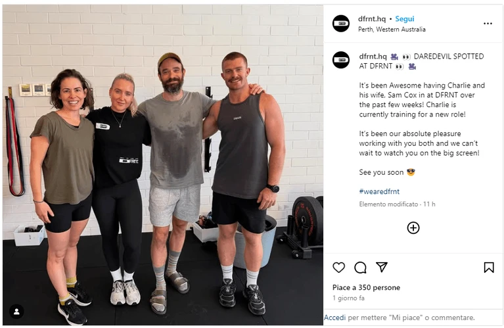Click the '1 giorno fa' timestamp
Screen dimensions: 504x328
348,298
